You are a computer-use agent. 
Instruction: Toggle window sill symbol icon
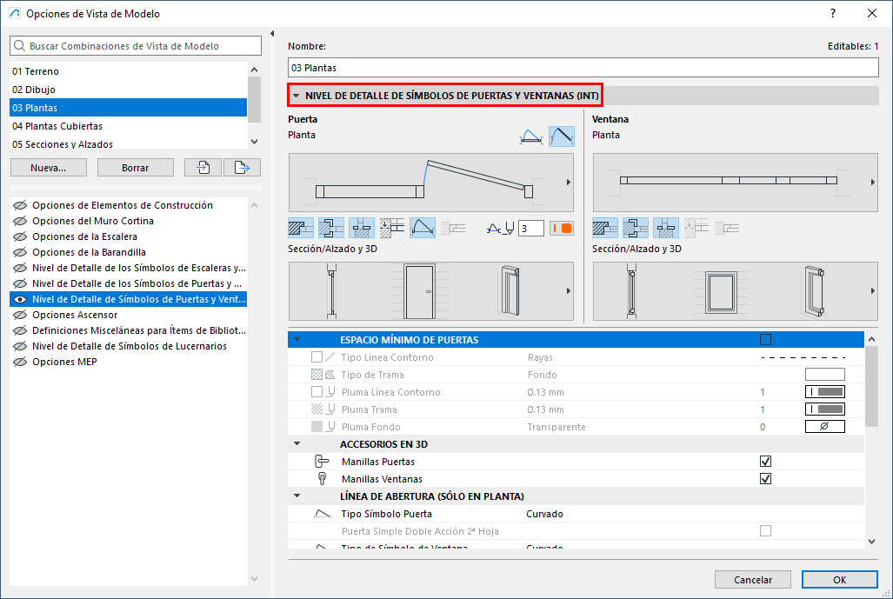click(666, 229)
